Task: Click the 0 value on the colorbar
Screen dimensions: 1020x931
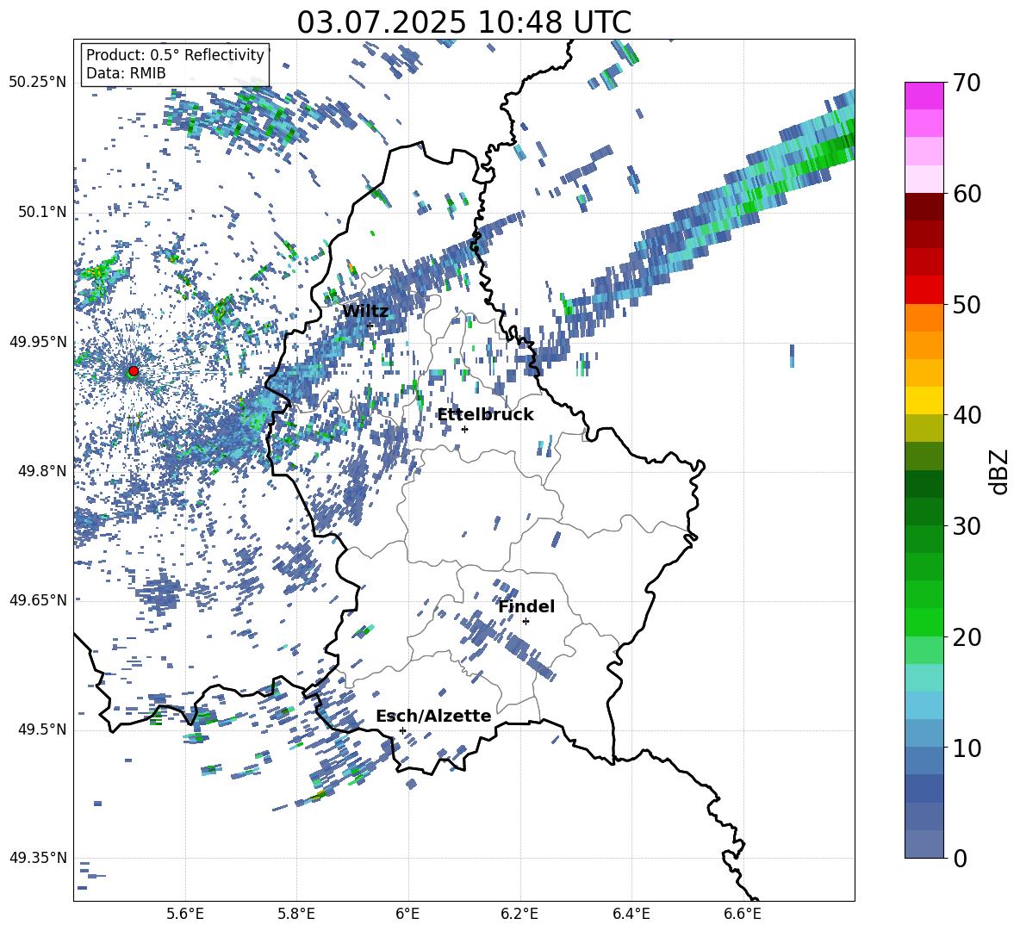Action: pyautogui.click(x=959, y=858)
